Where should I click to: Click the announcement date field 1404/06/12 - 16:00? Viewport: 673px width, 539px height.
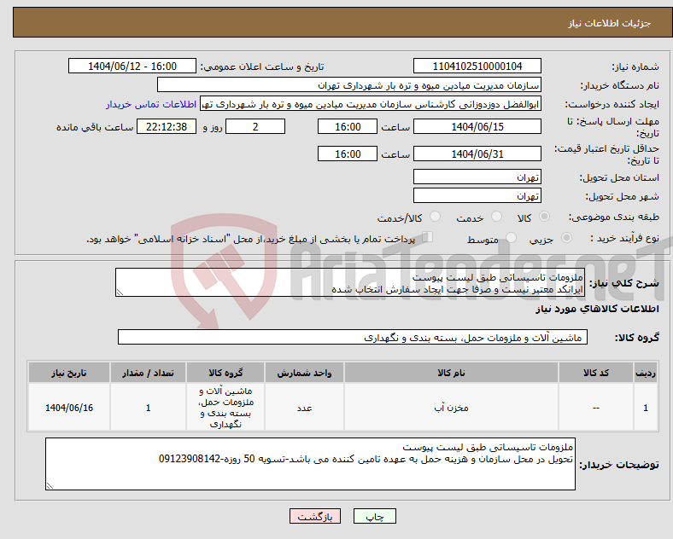click(x=132, y=66)
